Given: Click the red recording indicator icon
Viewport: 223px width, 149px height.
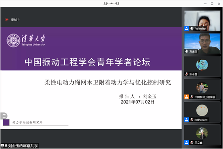Looking at the screenshot, I should pyautogui.click(x=6, y=19).
